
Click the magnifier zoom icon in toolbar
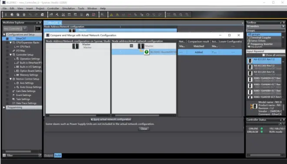[181, 15]
